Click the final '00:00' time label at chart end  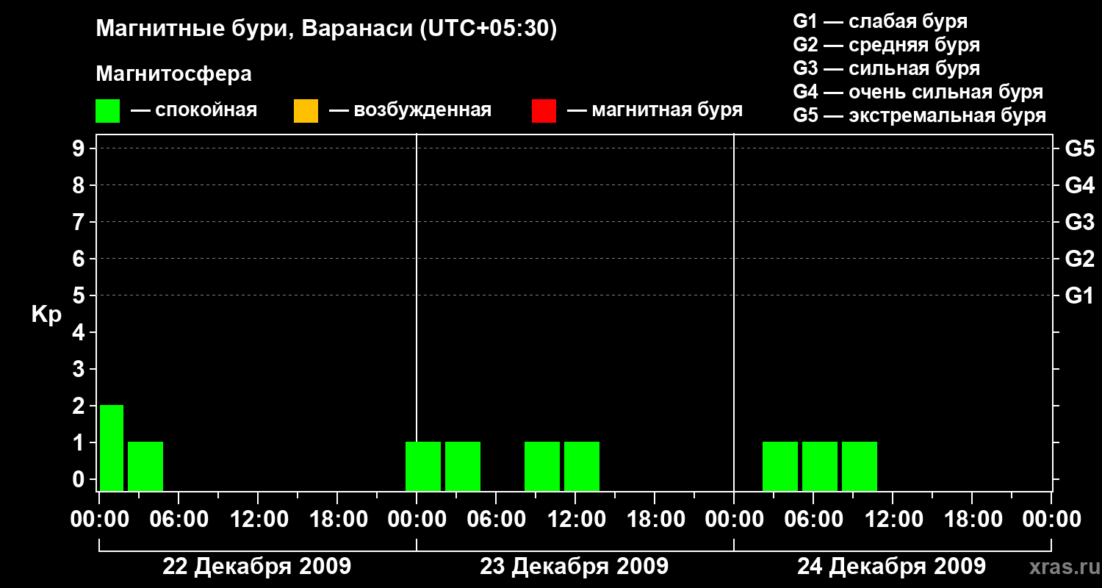pyautogui.click(x=1051, y=520)
